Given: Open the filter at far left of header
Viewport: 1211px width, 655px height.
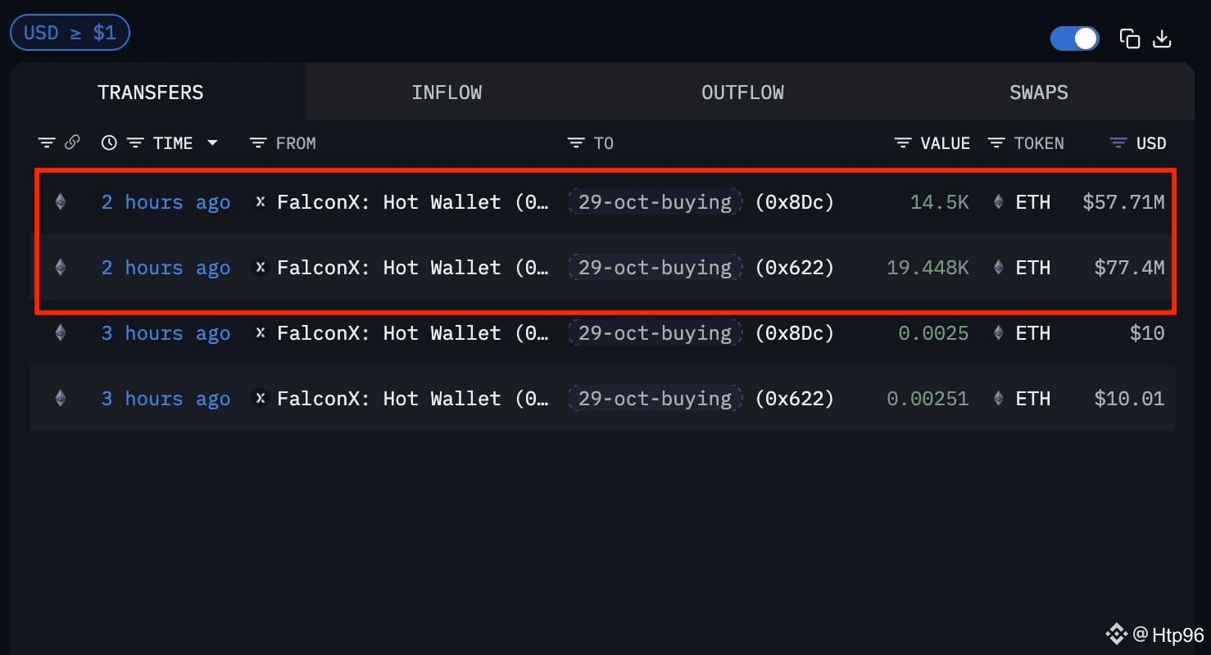Looking at the screenshot, I should (47, 143).
